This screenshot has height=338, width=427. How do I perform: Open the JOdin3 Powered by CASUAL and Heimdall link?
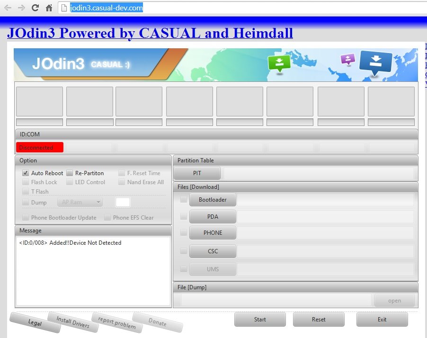pyautogui.click(x=150, y=33)
